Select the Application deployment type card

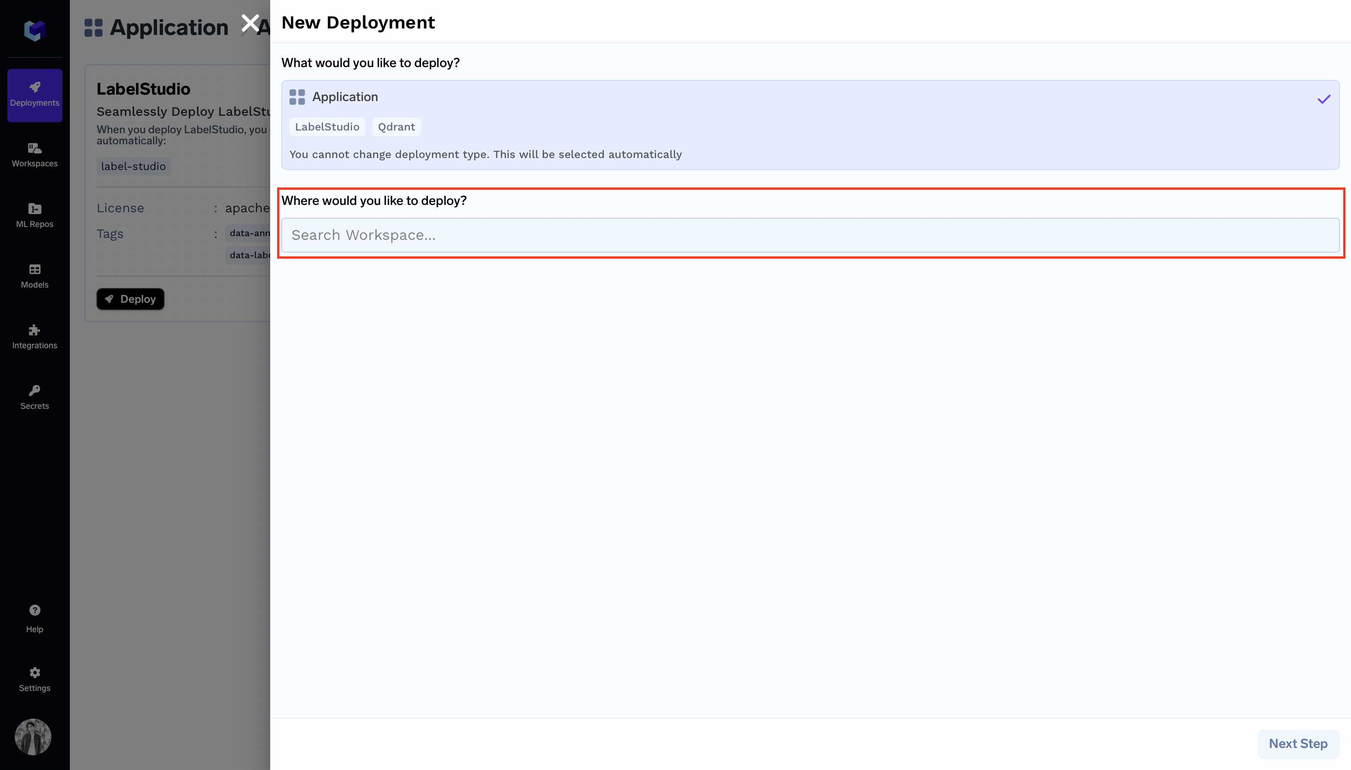tap(811, 125)
